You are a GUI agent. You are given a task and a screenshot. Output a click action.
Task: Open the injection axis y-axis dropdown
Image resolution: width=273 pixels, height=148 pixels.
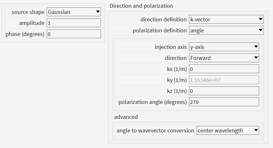[x=224, y=47]
